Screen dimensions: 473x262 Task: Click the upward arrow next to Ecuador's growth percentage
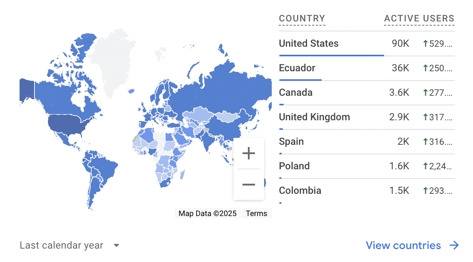click(425, 68)
